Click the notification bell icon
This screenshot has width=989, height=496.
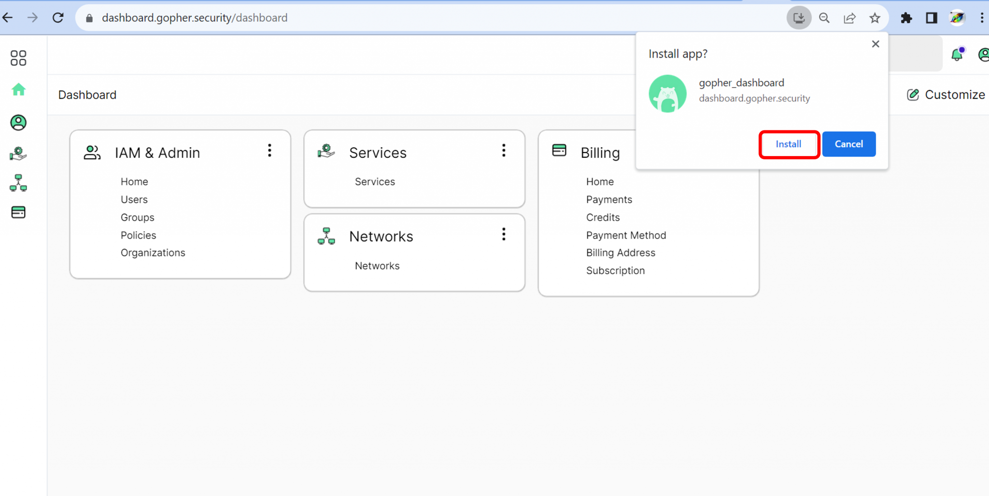(x=957, y=55)
